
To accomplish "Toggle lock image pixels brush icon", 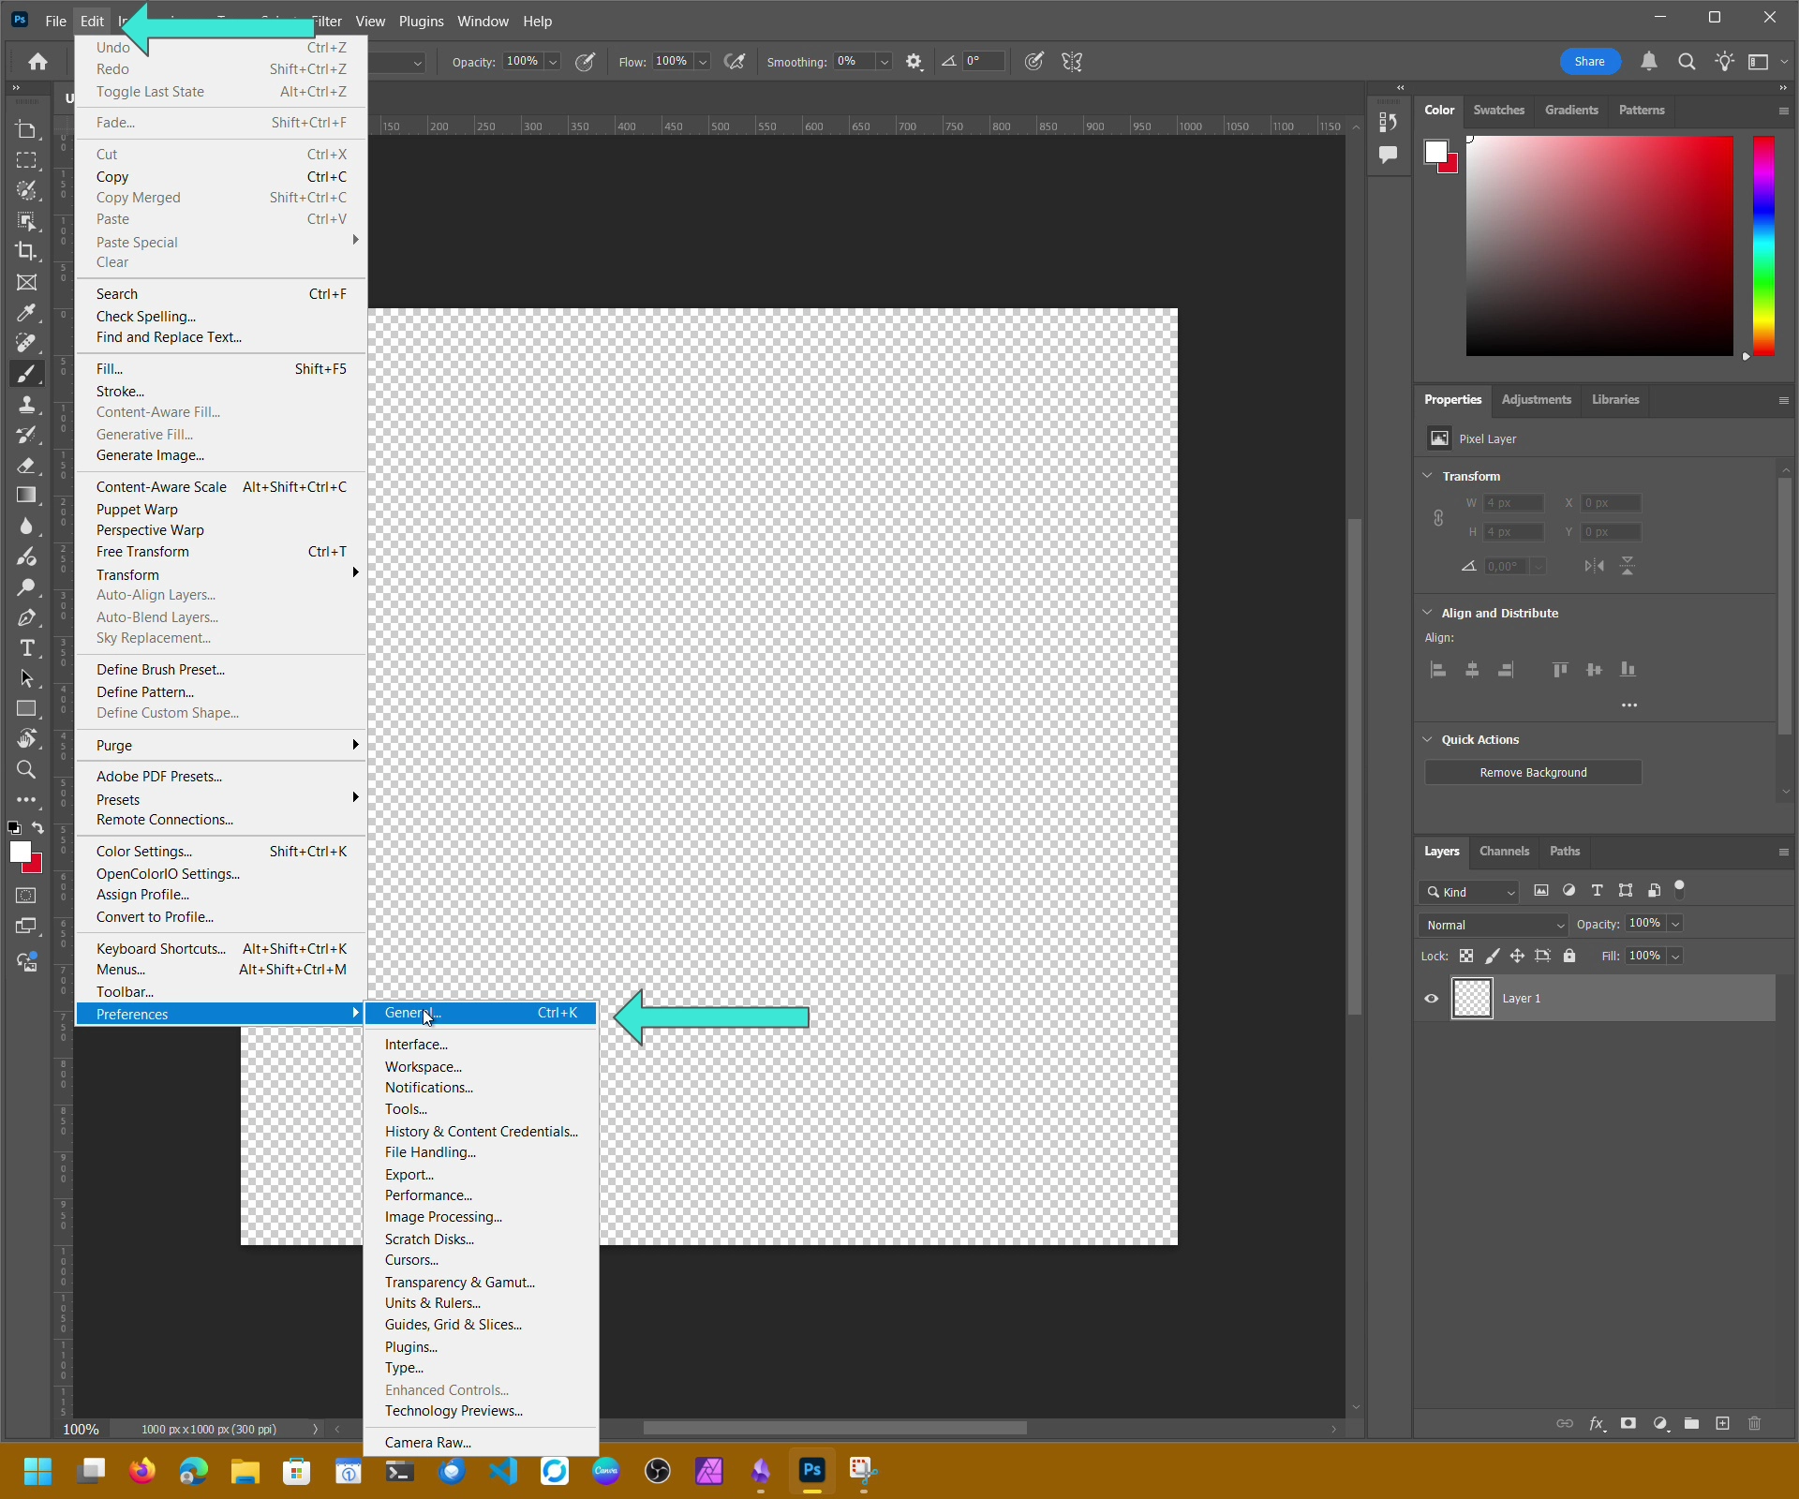I will coord(1492,956).
